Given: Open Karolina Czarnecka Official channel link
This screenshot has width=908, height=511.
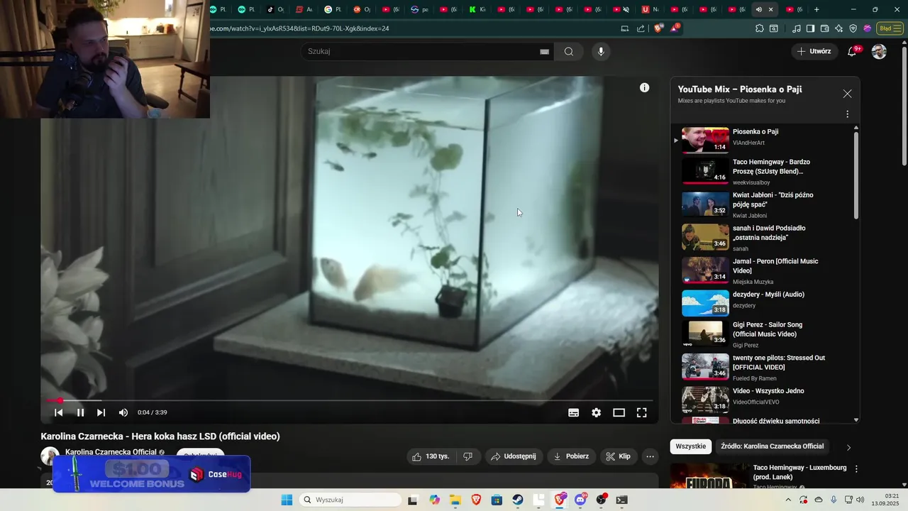Looking at the screenshot, I should [111, 452].
